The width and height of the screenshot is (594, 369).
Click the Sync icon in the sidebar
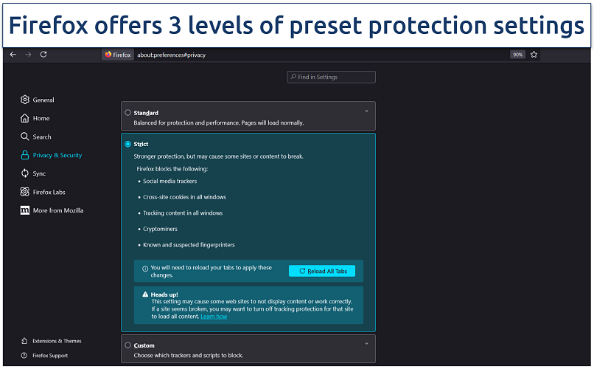coord(25,173)
